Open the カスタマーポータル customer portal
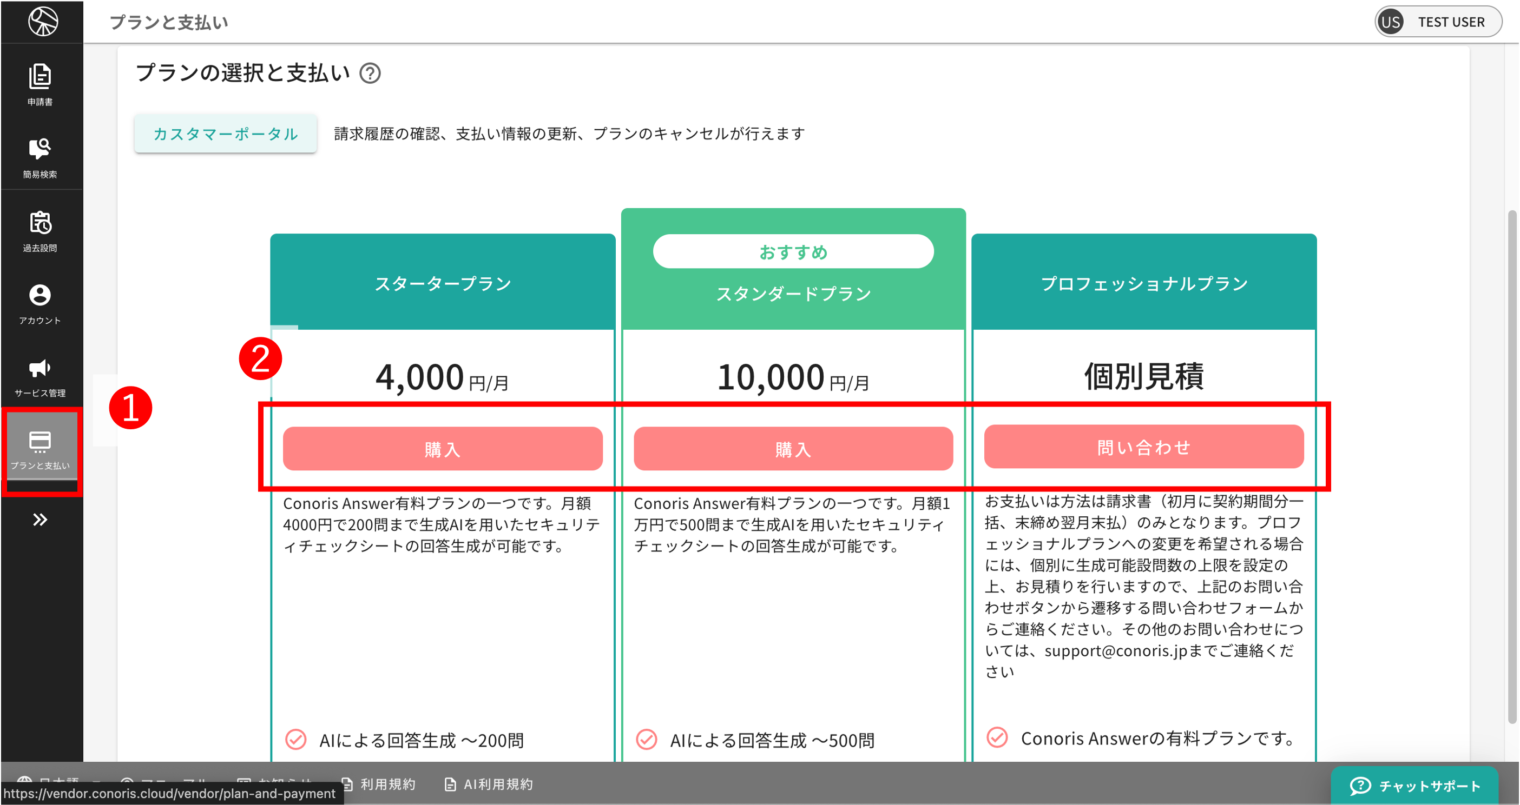The height and width of the screenshot is (805, 1520). tap(226, 134)
